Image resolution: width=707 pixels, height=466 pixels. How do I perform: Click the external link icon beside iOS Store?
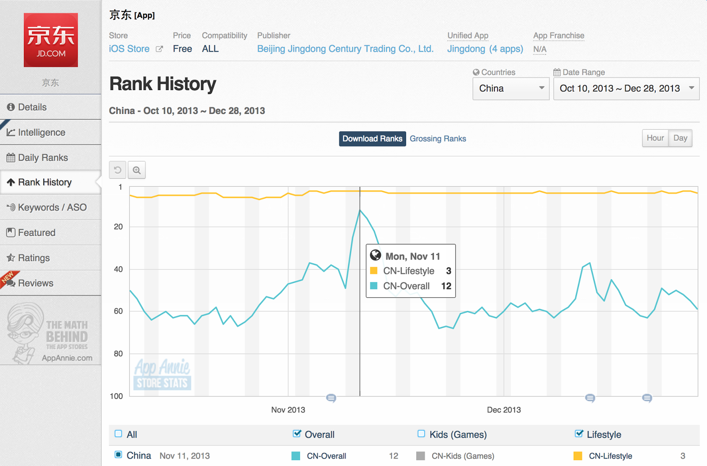click(x=160, y=49)
